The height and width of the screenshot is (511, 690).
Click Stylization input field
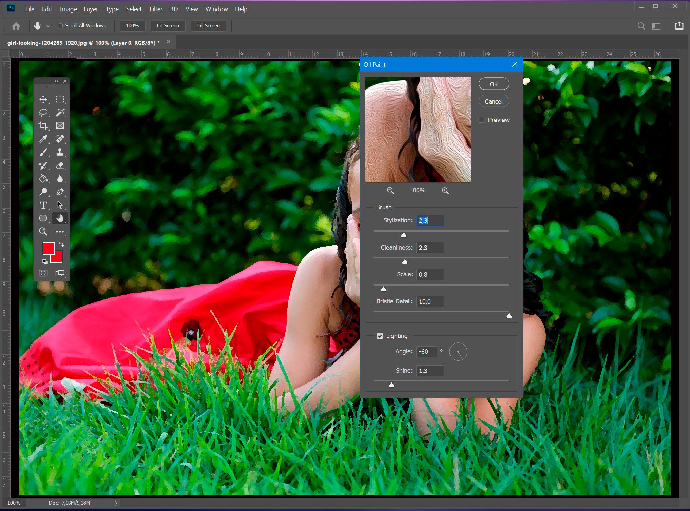(429, 220)
